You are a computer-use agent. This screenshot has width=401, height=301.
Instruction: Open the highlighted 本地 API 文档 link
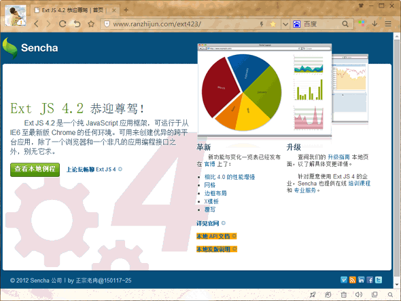(x=216, y=236)
